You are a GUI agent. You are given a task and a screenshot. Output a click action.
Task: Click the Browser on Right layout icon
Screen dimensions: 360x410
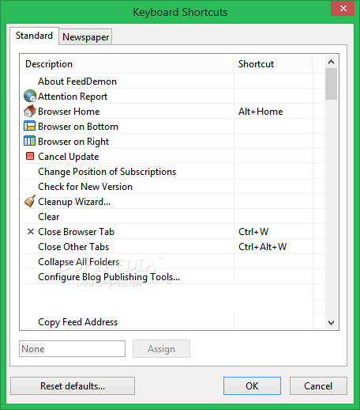(29, 141)
